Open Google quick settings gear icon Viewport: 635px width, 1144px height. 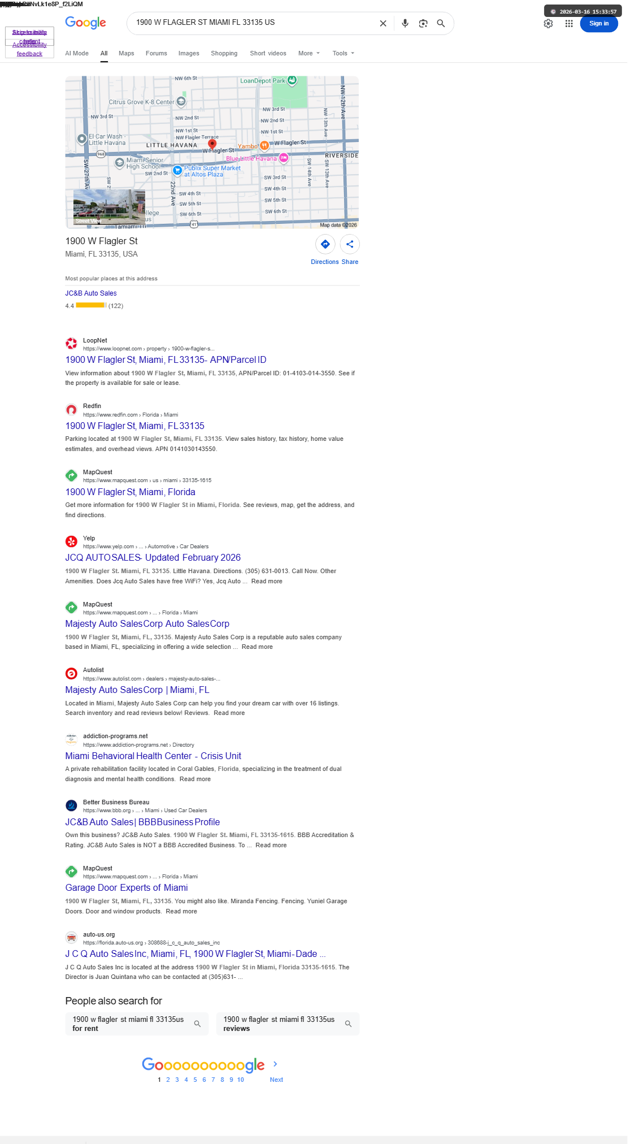[548, 24]
